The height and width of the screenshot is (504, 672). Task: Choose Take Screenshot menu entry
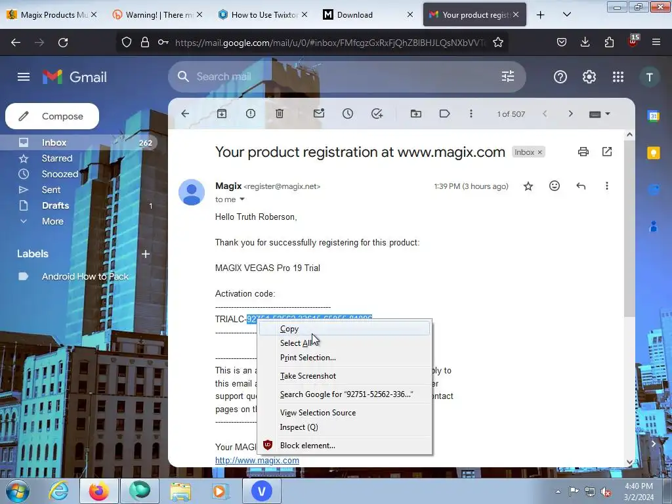tap(344, 376)
